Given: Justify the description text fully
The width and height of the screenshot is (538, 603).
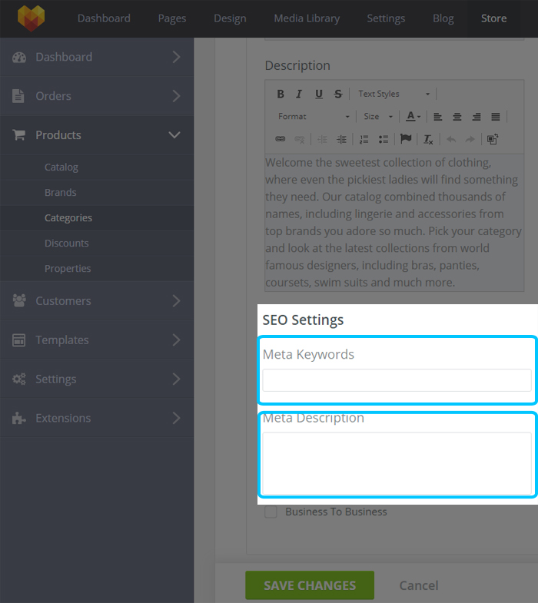Looking at the screenshot, I should (x=496, y=117).
